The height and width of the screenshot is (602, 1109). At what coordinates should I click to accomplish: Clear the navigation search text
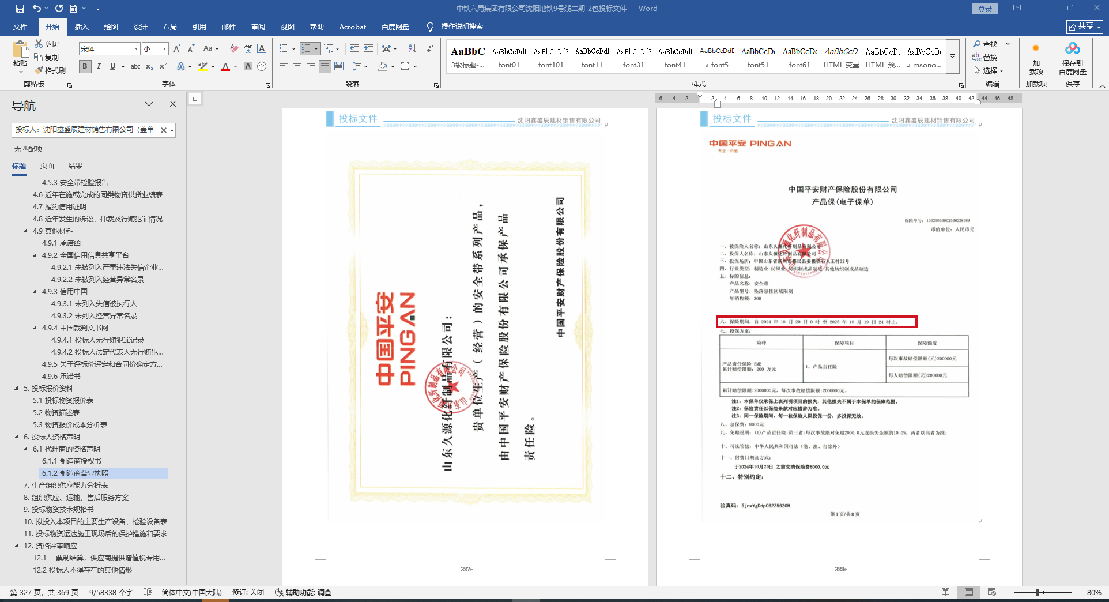coord(164,130)
